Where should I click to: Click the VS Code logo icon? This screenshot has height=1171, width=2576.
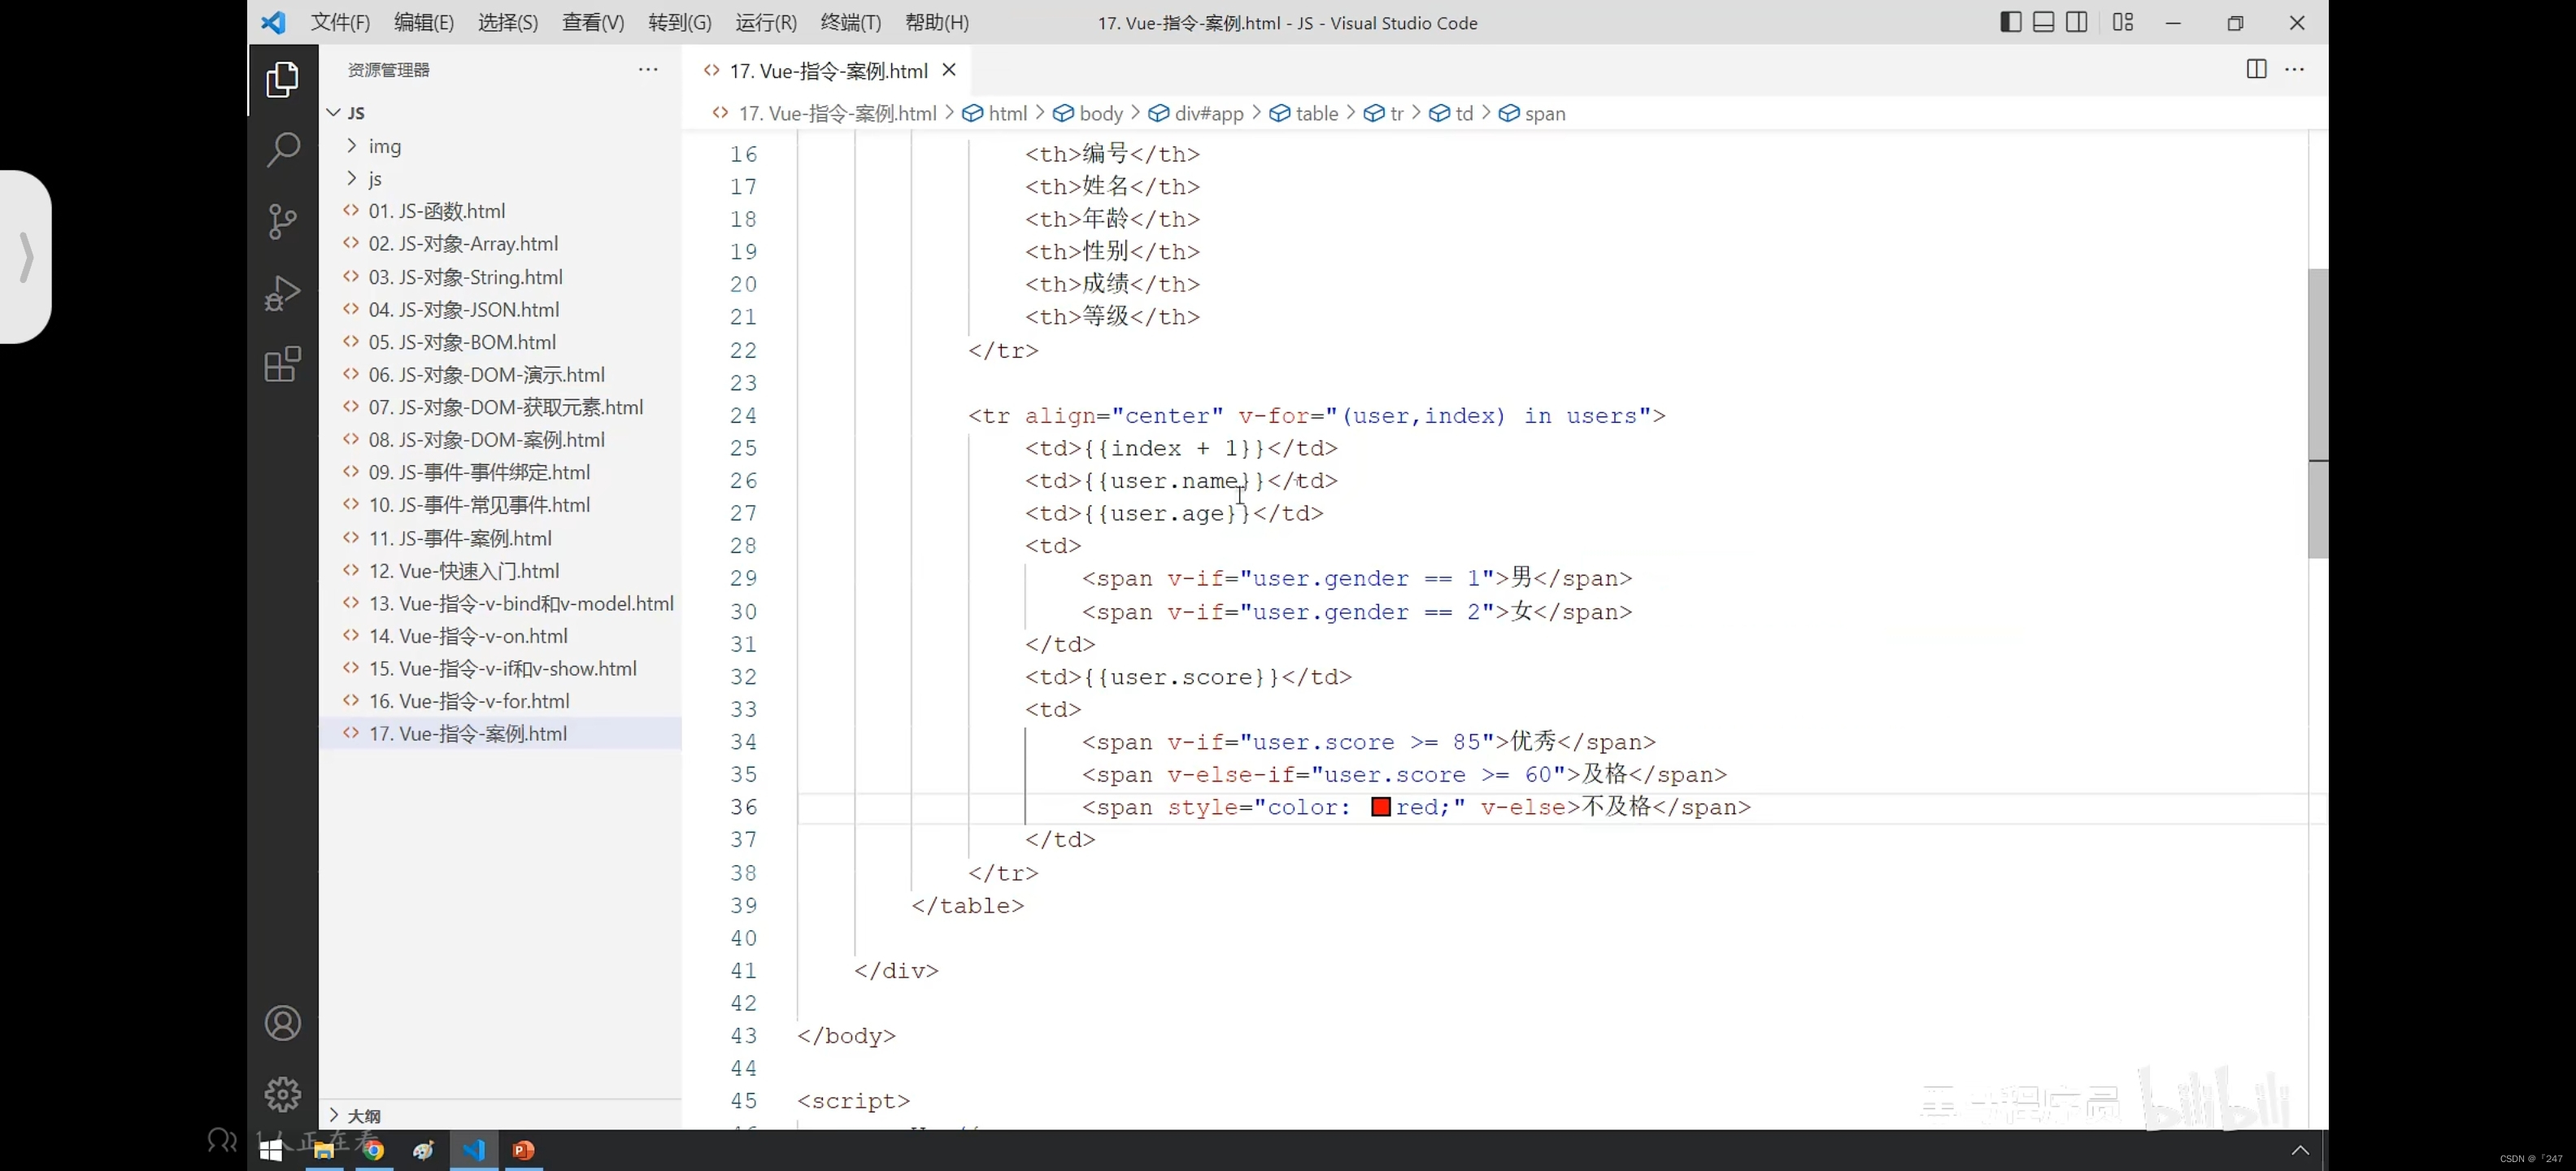point(273,22)
